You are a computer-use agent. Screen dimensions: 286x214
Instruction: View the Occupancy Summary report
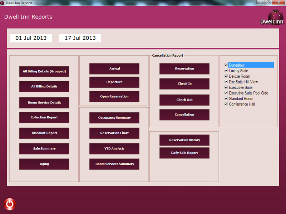click(x=114, y=118)
